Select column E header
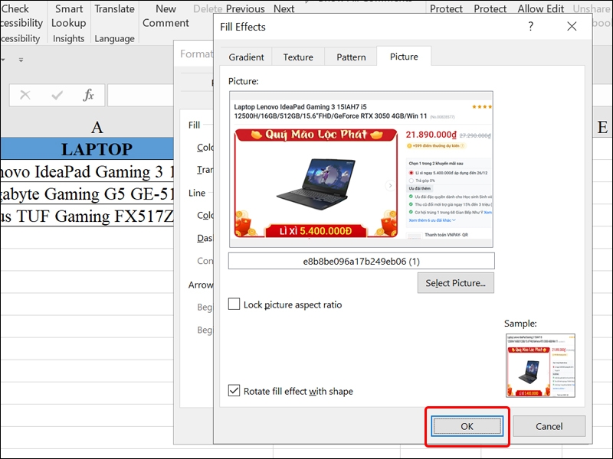613x459 pixels. pos(602,127)
